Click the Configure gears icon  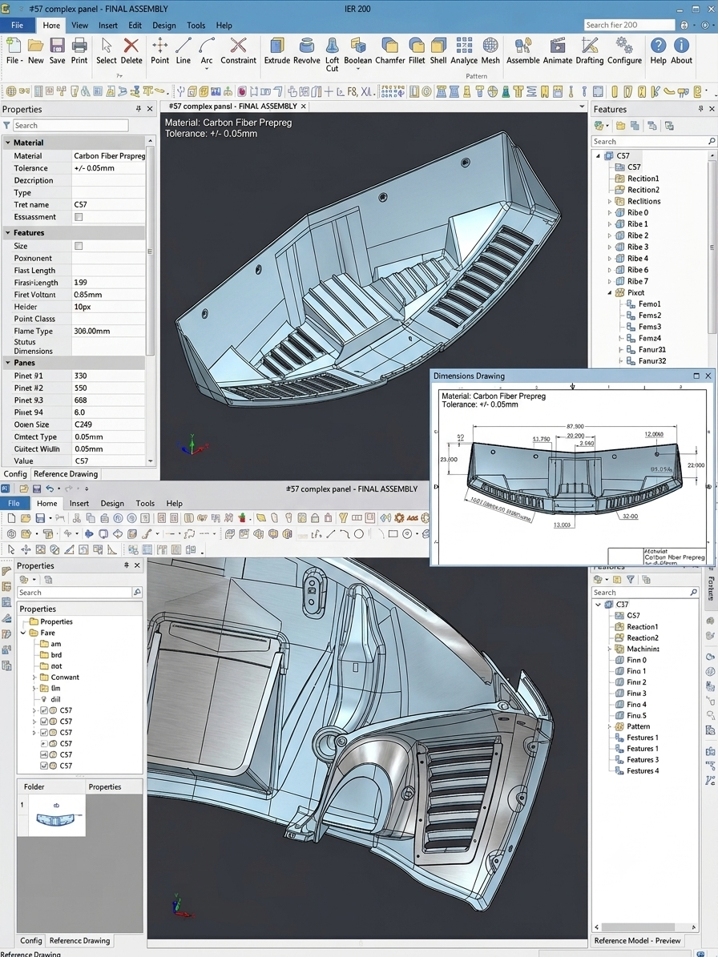[x=624, y=46]
